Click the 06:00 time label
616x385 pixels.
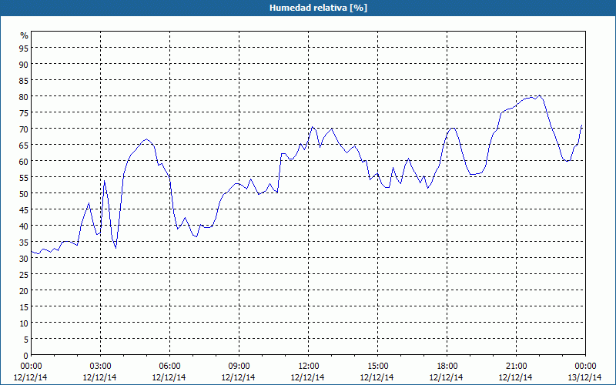click(x=169, y=367)
